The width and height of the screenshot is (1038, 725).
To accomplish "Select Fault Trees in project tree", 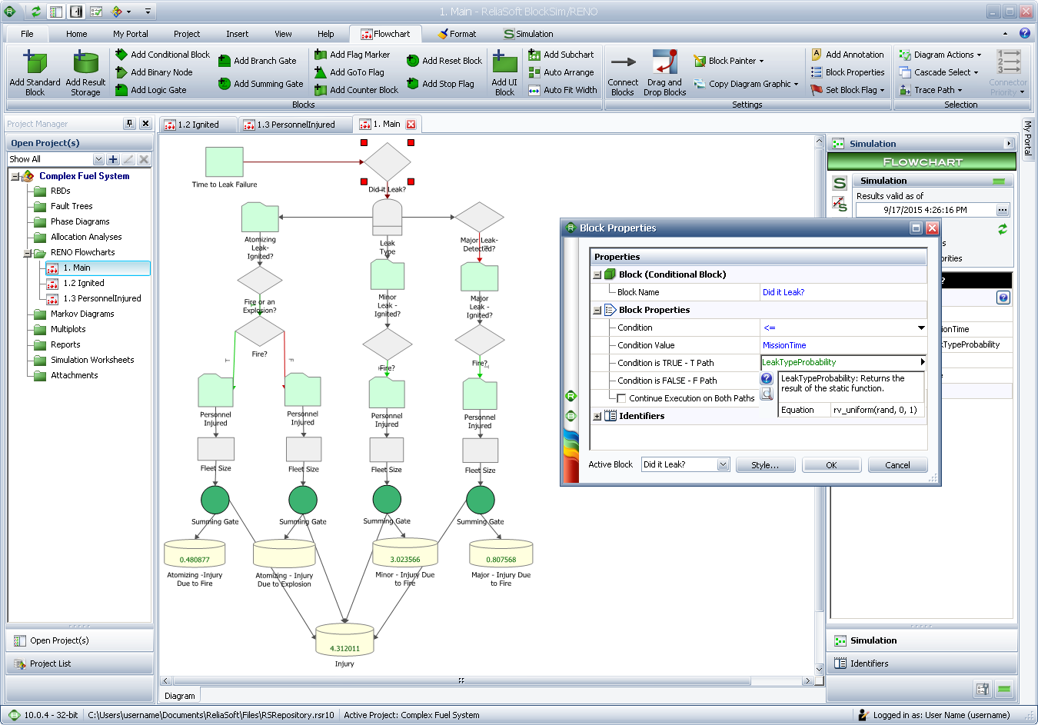I will click(x=72, y=206).
